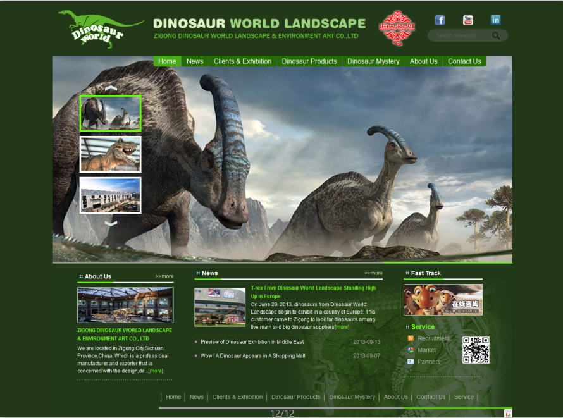Click the Fast Track section heading
563x418 pixels.
[426, 273]
